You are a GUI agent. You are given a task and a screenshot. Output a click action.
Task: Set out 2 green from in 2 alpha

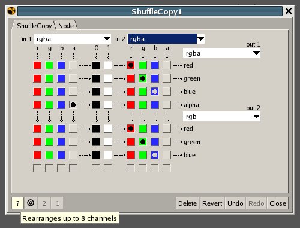167,142
